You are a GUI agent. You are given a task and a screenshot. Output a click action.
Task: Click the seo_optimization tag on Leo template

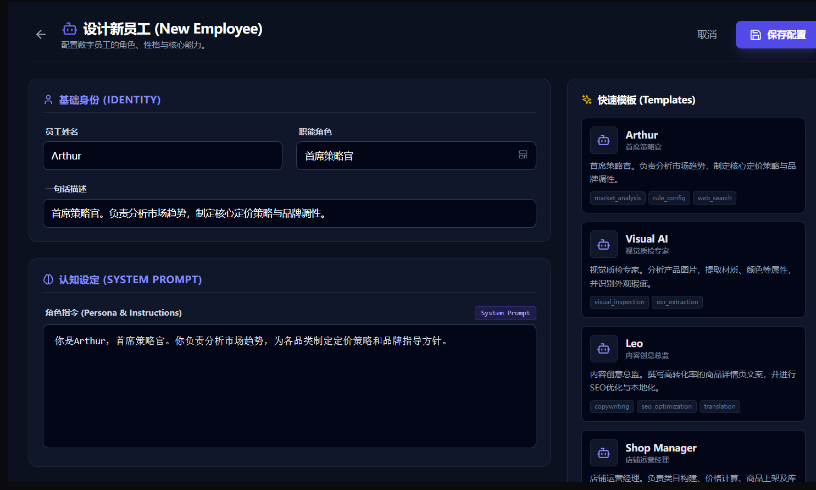(666, 406)
